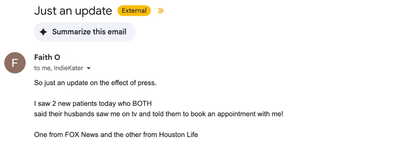Click Faith O's round avatar

pyautogui.click(x=15, y=63)
